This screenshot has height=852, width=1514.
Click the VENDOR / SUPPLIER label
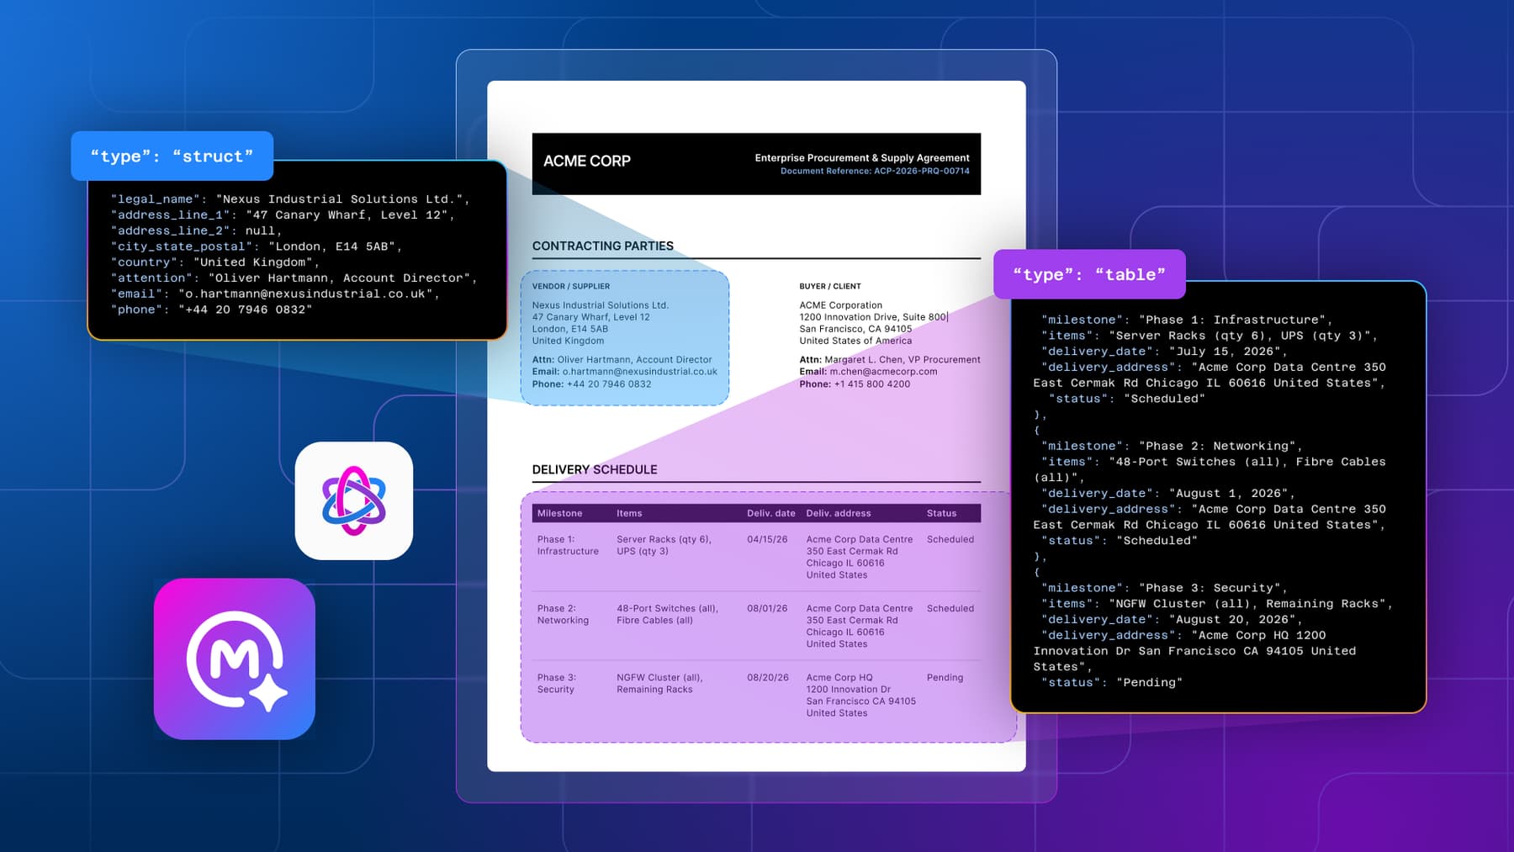(x=571, y=286)
